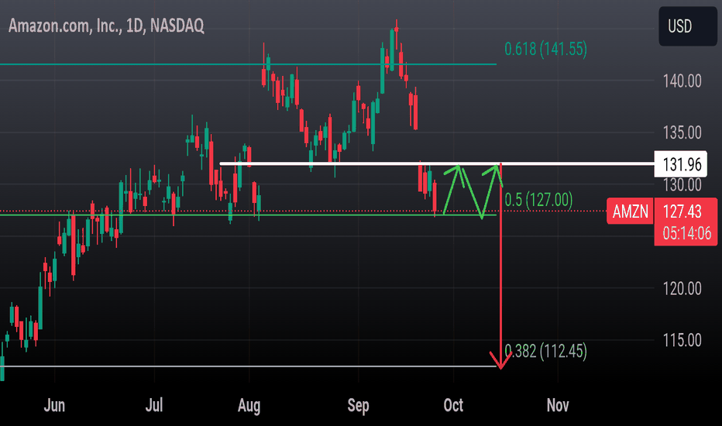Select the Jul date axis label
The height and width of the screenshot is (426, 722).
point(154,405)
